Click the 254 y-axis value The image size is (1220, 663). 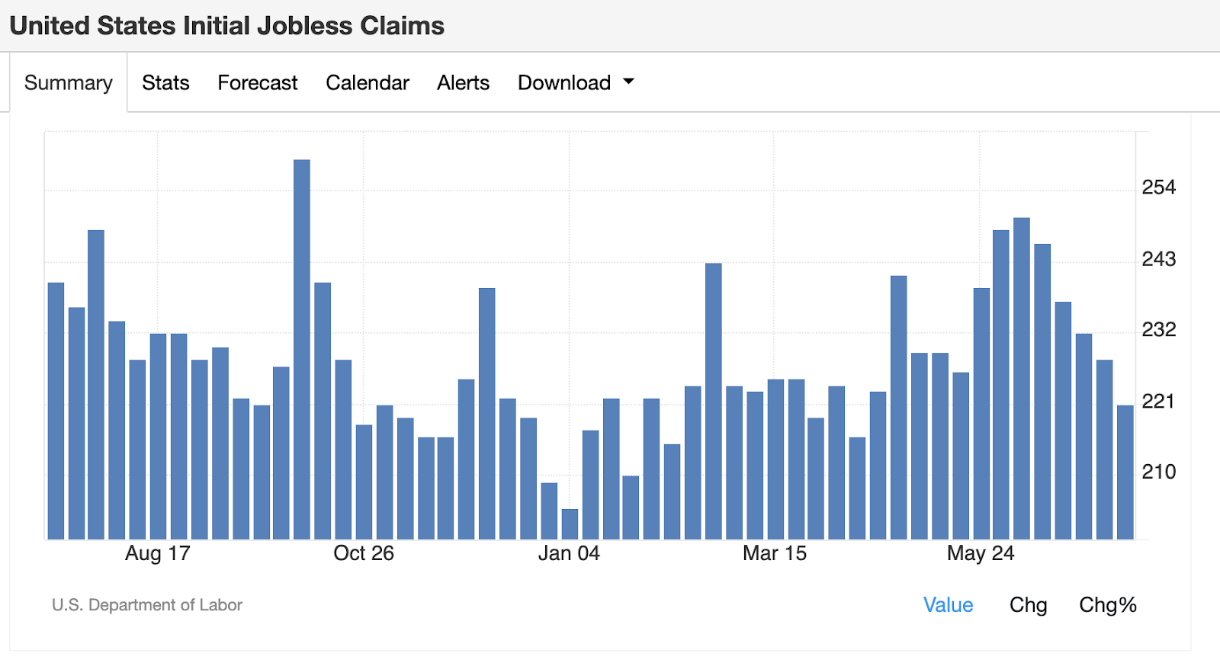pyautogui.click(x=1158, y=187)
